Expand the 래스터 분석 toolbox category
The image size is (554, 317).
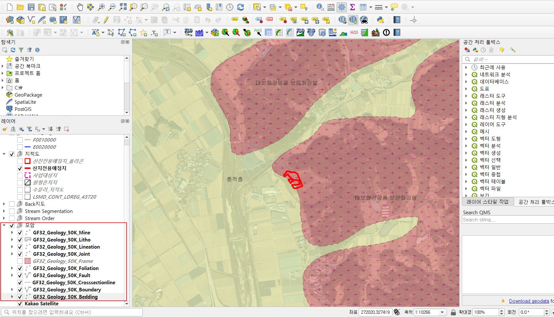(466, 103)
